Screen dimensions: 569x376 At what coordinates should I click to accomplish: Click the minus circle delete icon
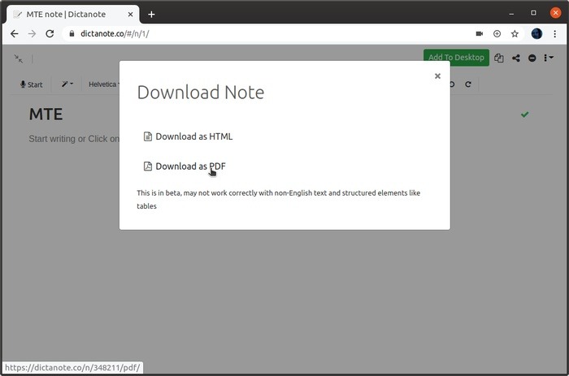(x=532, y=58)
